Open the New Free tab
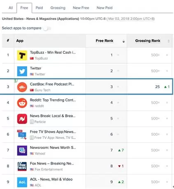This screenshot has width=174, height=189. coord(81,8)
